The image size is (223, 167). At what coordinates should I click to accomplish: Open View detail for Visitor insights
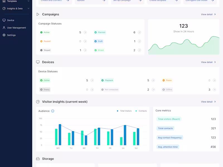207,102
